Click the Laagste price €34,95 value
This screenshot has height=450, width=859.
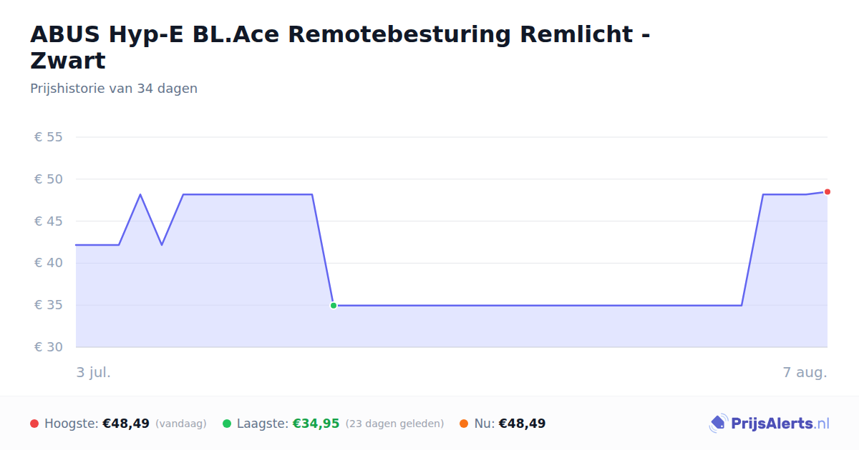click(316, 424)
